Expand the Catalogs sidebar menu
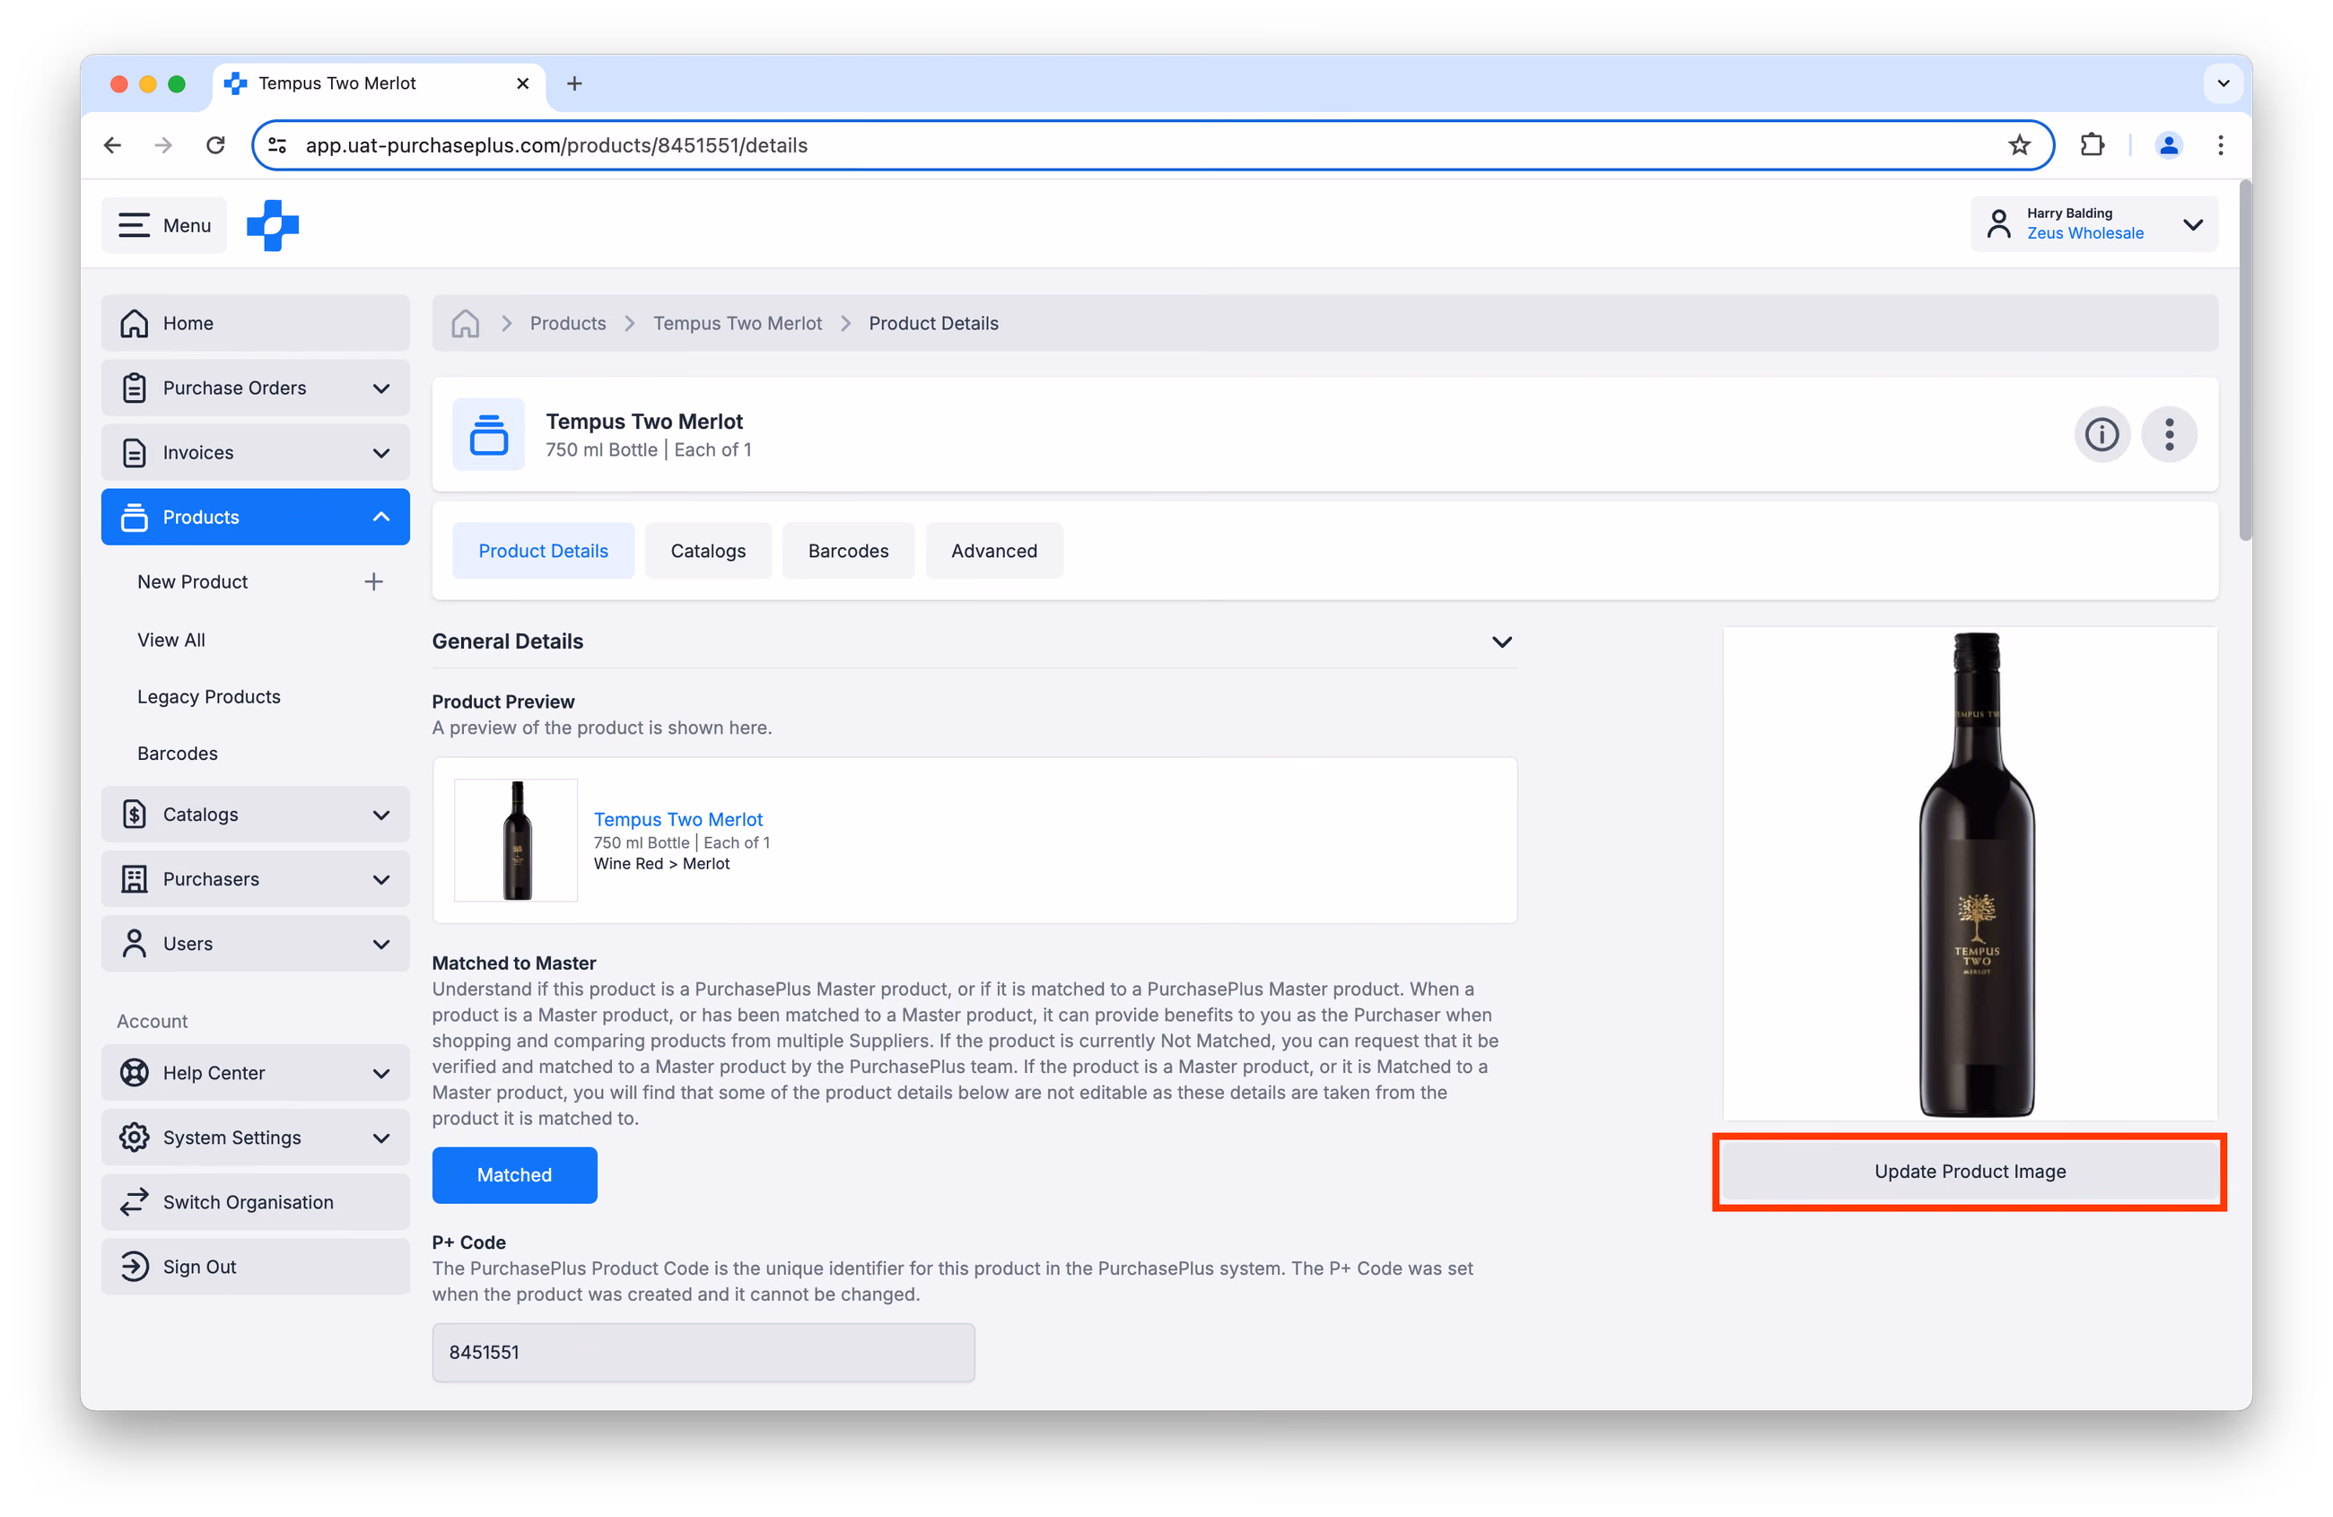This screenshot has width=2333, height=1517. point(255,814)
